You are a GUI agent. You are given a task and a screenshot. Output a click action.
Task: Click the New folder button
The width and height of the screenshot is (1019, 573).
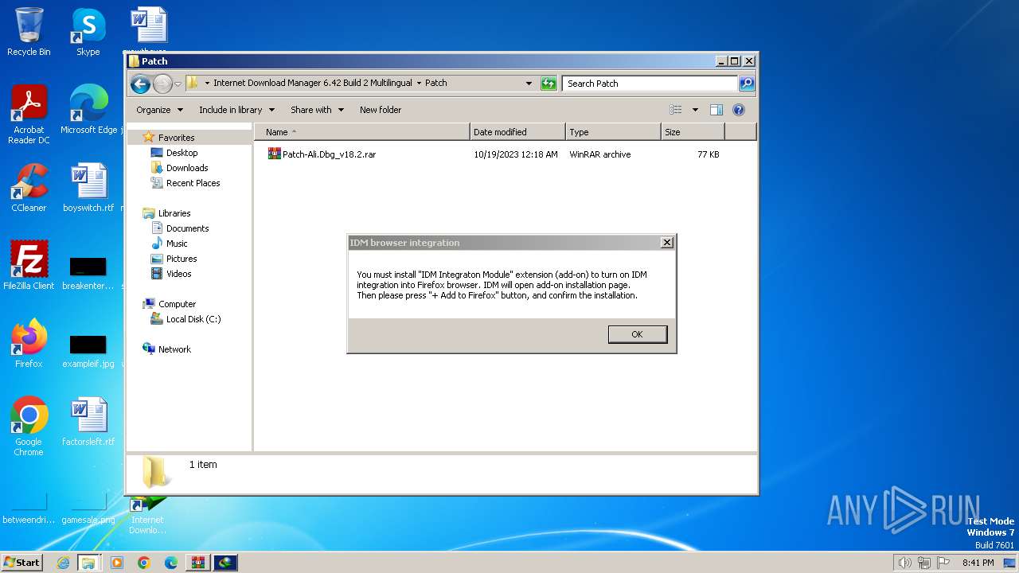point(381,110)
